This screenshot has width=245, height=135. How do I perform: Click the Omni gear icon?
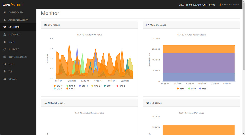pyautogui.click(x=5, y=42)
